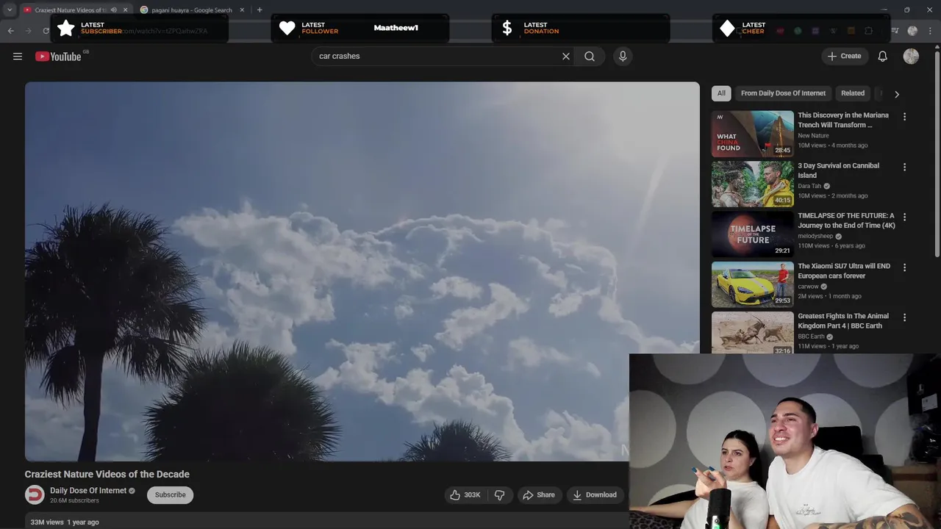
Task: Click 33M views 1 year ago description
Action: click(x=65, y=522)
